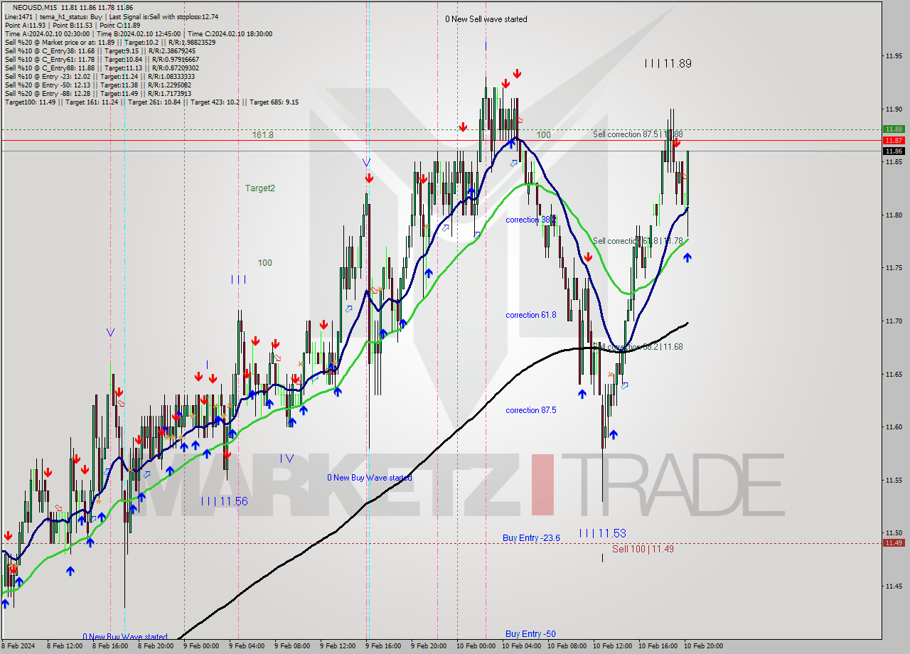Image resolution: width=910 pixels, height=654 pixels.
Task: Select the '10 Feb 12:00' time axis label
Action: tap(612, 646)
